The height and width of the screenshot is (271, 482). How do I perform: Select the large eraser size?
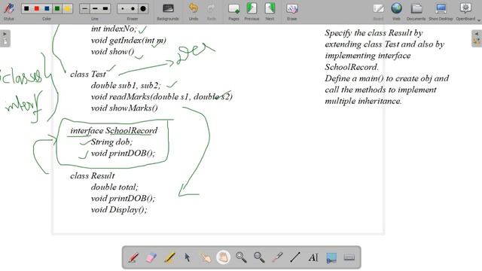143,8
